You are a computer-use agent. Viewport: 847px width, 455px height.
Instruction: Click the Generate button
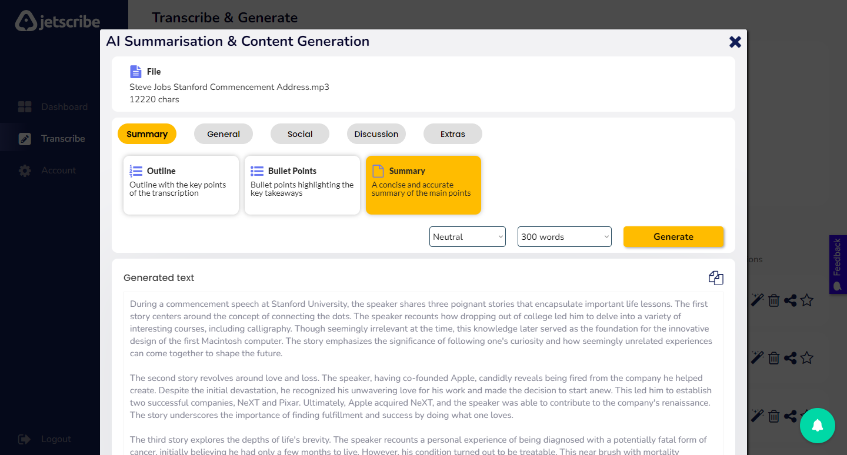pos(673,236)
